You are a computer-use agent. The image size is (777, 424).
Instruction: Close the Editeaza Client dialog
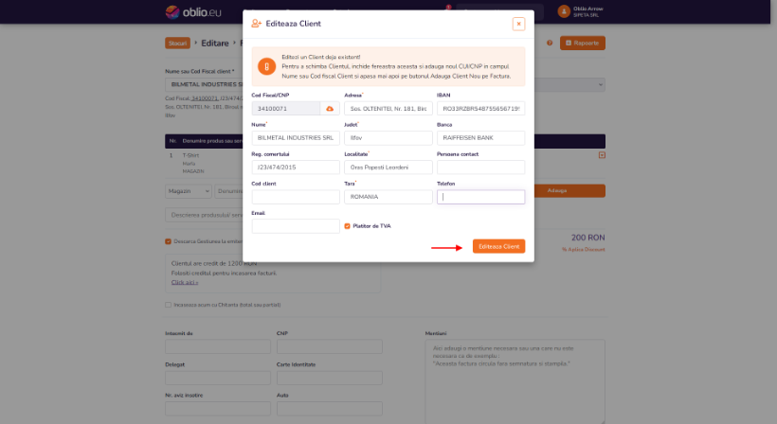518,24
